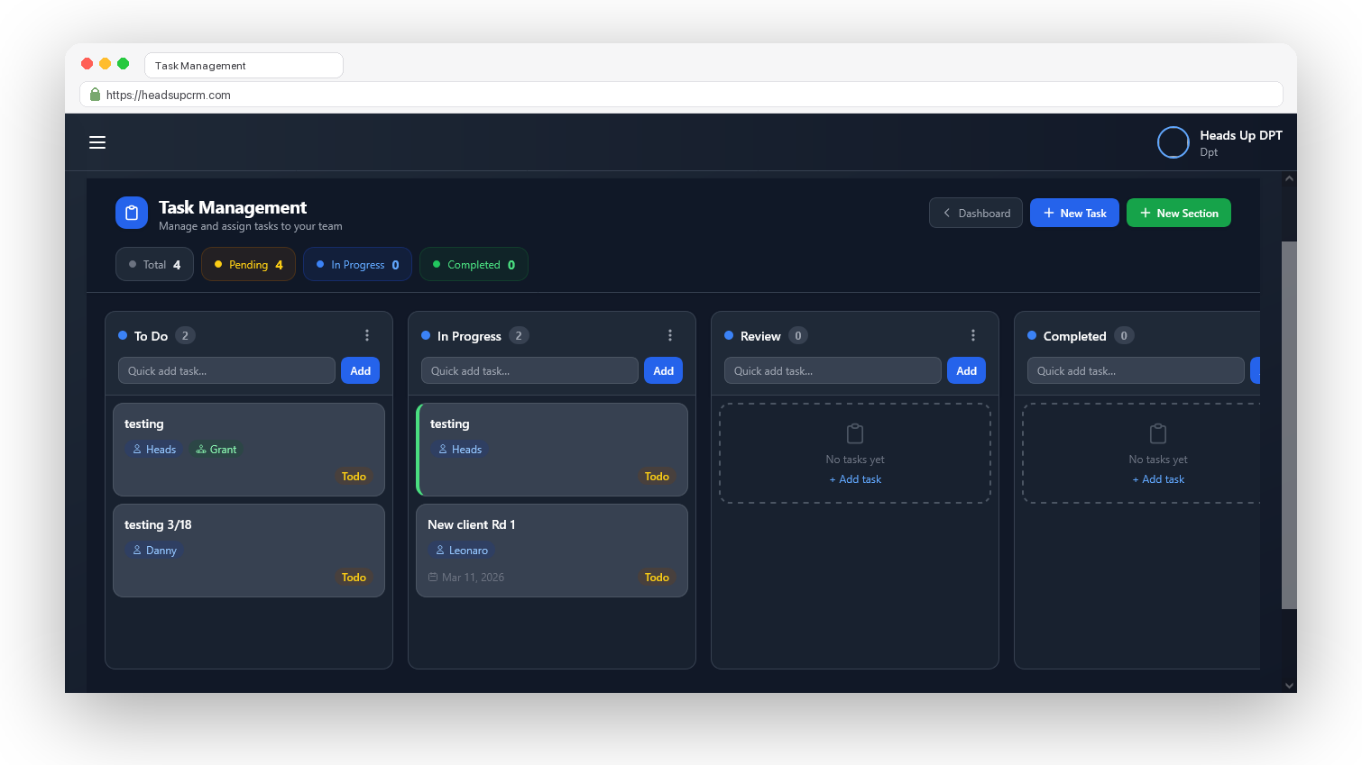The image size is (1362, 765).
Task: Click empty clipboard icon in Review column
Action: pyautogui.click(x=855, y=434)
